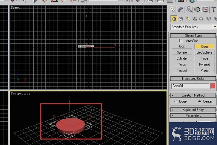Enable the AutoGrid checkbox
The width and height of the screenshot is (217, 145).
181,41
